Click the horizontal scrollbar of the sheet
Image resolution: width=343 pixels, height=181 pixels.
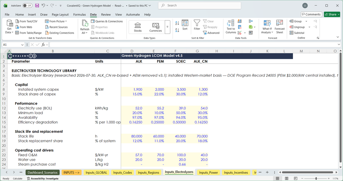pyautogui.click(x=308, y=172)
